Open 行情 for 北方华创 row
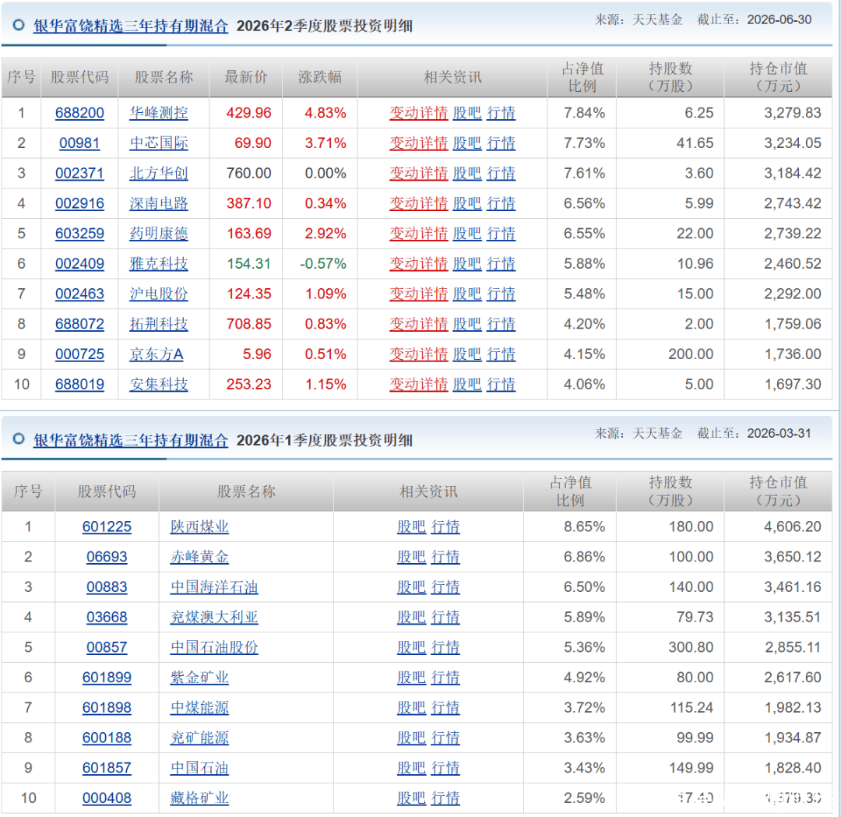 [501, 173]
